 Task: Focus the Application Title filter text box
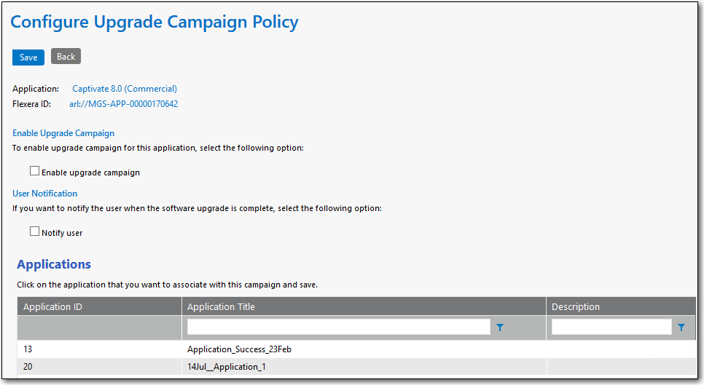tap(338, 327)
